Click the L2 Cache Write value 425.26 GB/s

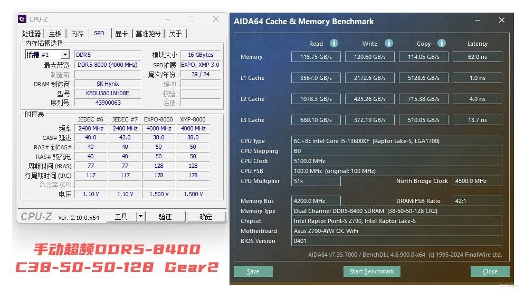pyautogui.click(x=370, y=99)
